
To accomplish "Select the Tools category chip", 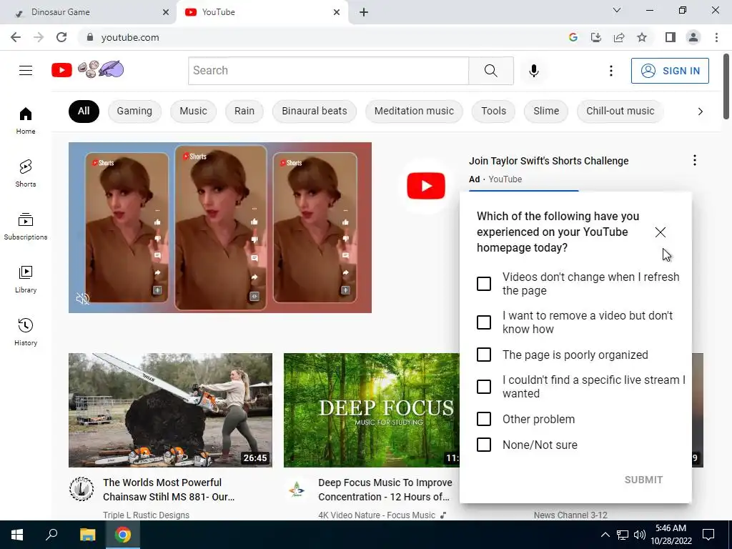I will click(x=493, y=111).
